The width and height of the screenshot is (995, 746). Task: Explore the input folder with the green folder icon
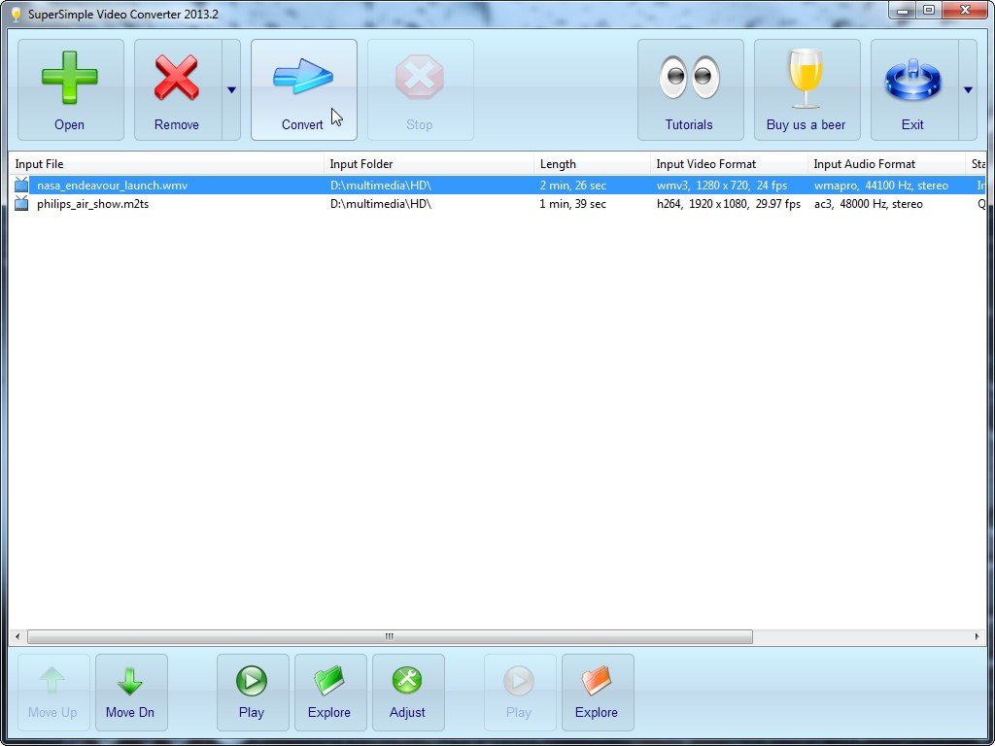click(330, 692)
